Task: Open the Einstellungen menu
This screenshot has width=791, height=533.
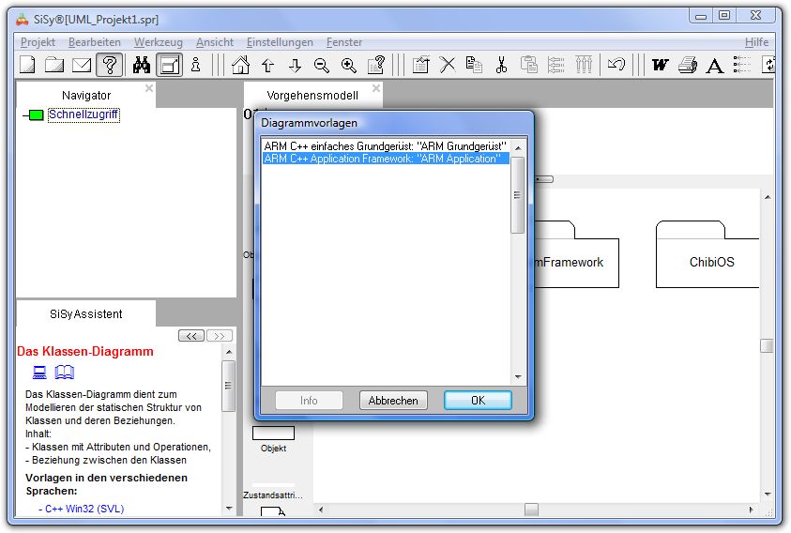Action: [x=280, y=42]
